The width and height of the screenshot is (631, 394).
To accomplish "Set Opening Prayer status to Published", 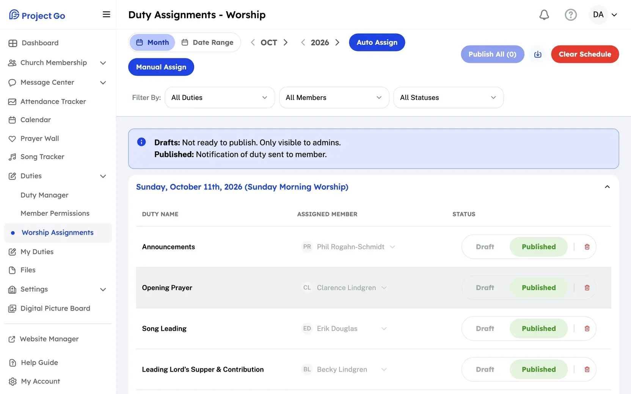I will [x=538, y=288].
